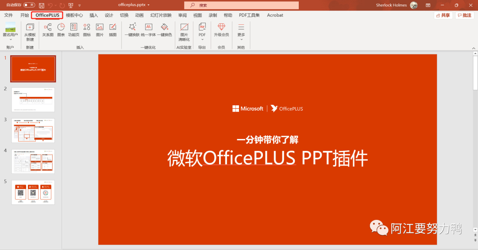478x250 pixels.
Task: Switch to the Acrobat tab
Action: pyautogui.click(x=275, y=15)
